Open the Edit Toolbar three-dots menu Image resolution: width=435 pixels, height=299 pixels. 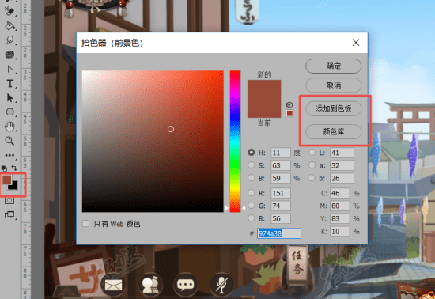point(9,155)
